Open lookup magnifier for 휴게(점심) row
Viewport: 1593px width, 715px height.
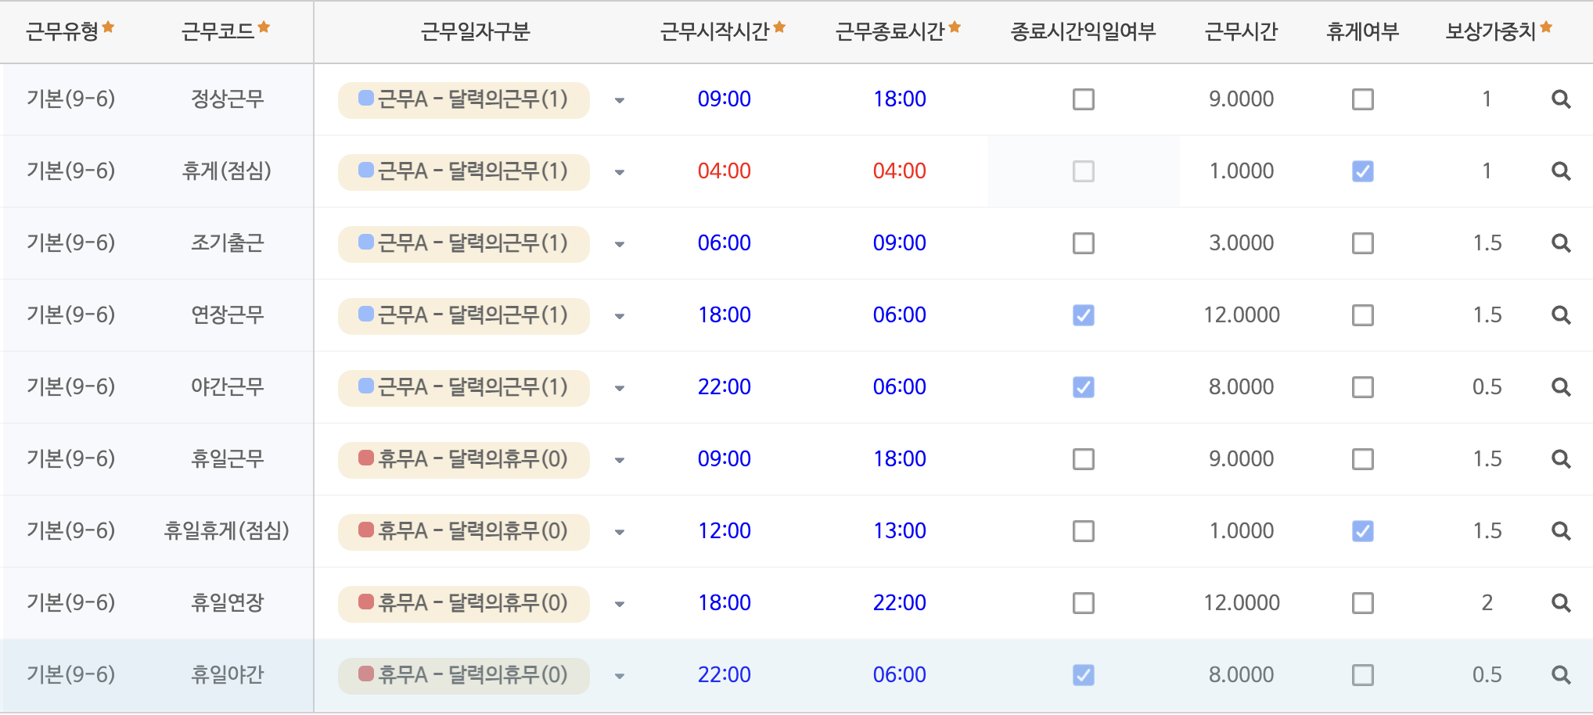tap(1561, 171)
